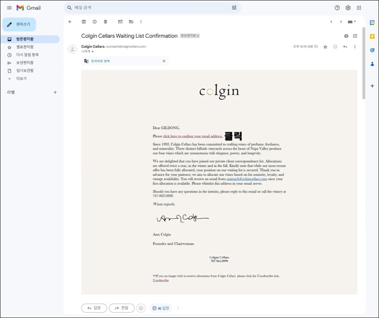Print the email icon
The width and height of the screenshot is (379, 318).
click(x=346, y=36)
